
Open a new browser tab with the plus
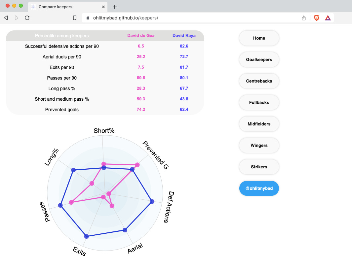pos(114,7)
